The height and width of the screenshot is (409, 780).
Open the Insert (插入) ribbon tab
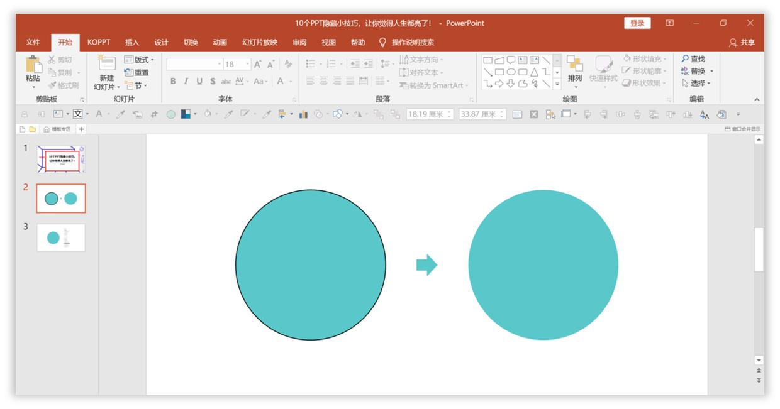tap(132, 42)
